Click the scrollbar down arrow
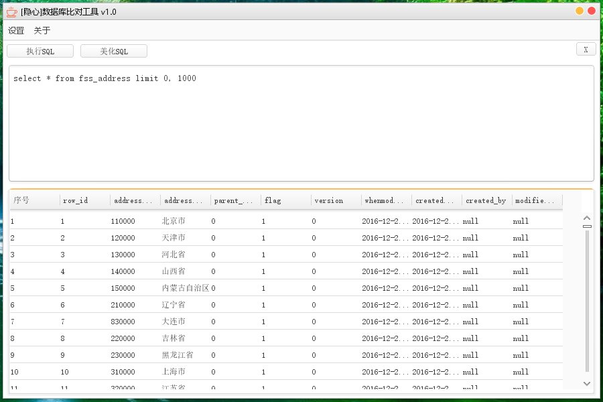This screenshot has width=603, height=402. click(587, 383)
